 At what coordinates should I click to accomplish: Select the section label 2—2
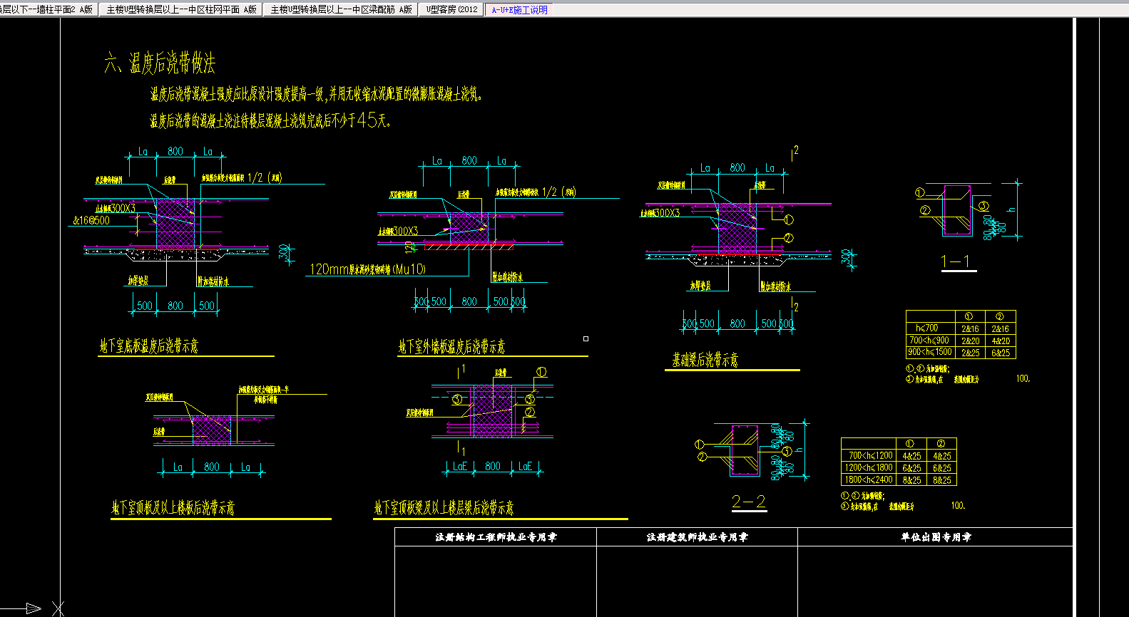[x=748, y=502]
